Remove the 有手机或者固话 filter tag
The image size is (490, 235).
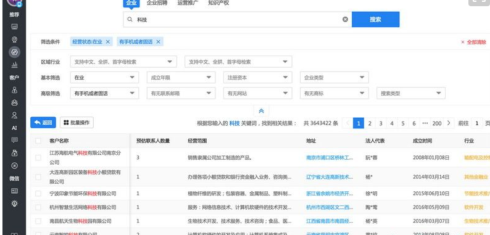pyautogui.click(x=158, y=41)
